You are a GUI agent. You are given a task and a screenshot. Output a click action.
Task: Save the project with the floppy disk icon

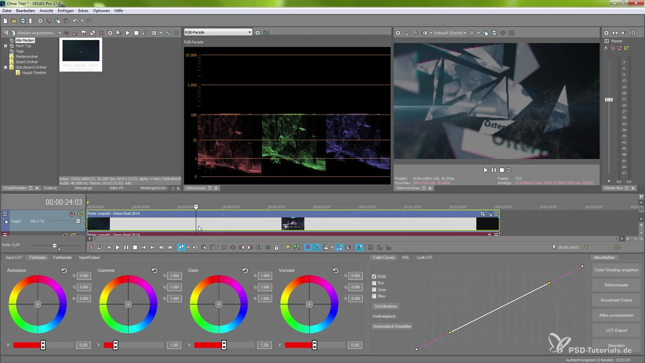(x=23, y=21)
